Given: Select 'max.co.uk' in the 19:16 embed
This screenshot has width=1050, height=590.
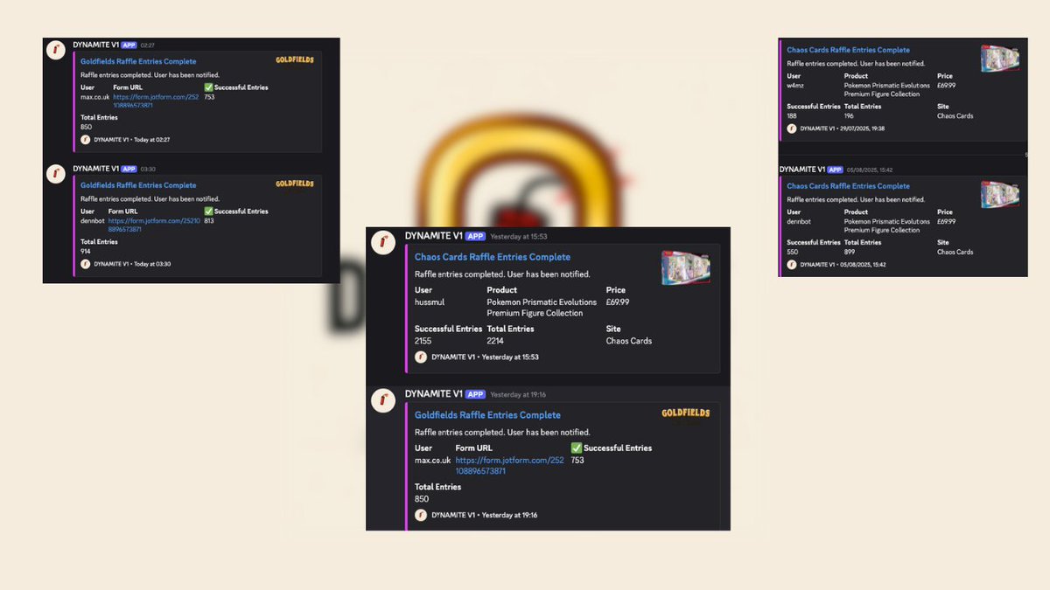Looking at the screenshot, I should [433, 461].
